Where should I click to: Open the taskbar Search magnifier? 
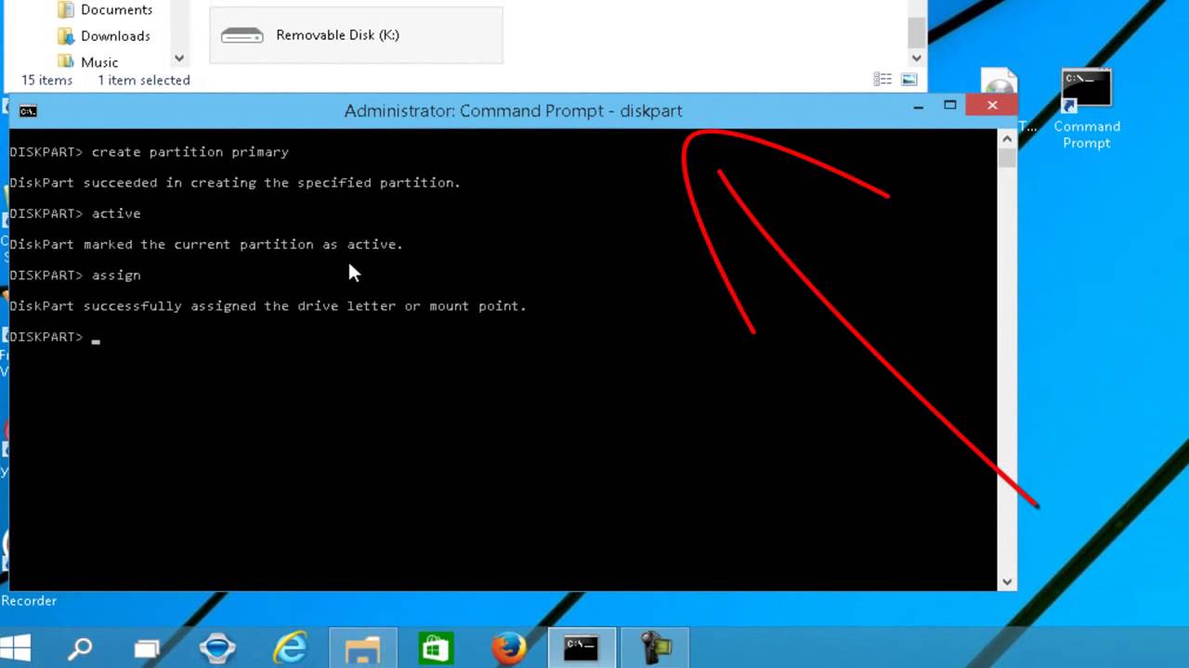point(79,647)
